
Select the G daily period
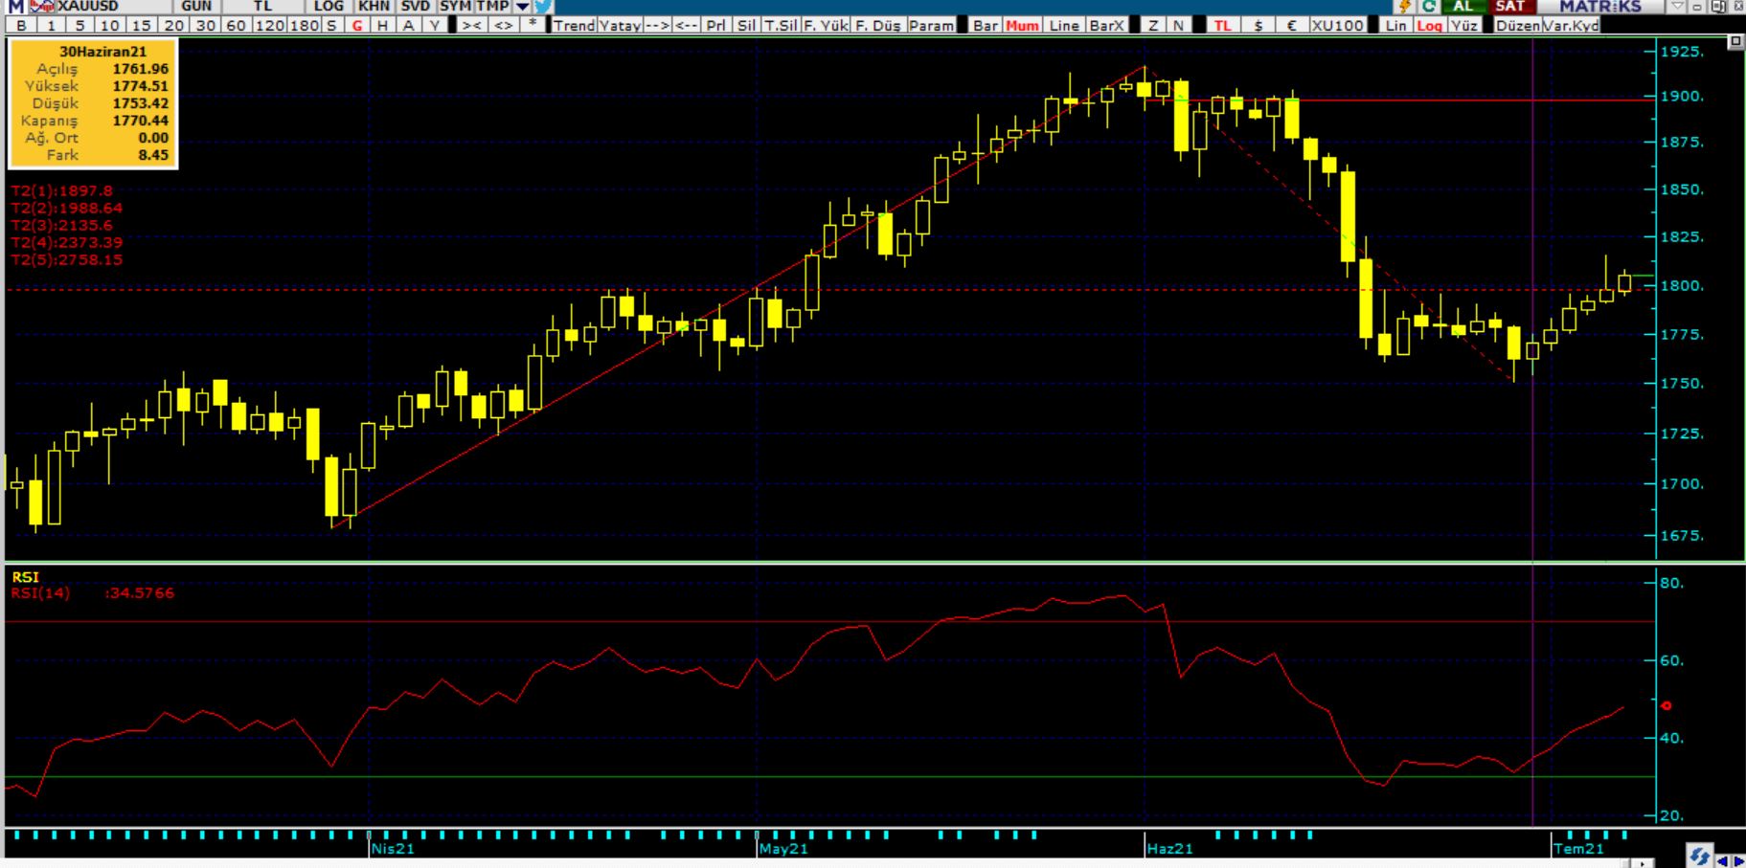pyautogui.click(x=358, y=26)
